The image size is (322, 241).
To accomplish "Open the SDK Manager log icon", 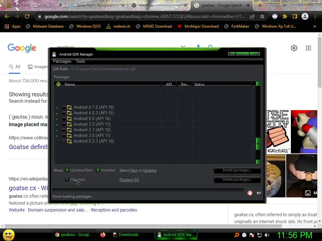I will coord(259,193).
